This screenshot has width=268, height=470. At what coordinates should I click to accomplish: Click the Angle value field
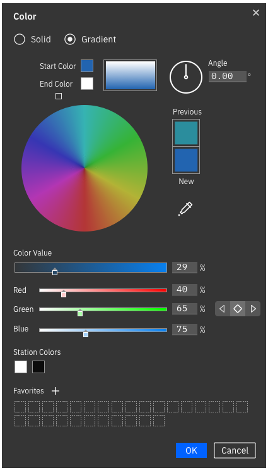click(x=228, y=77)
